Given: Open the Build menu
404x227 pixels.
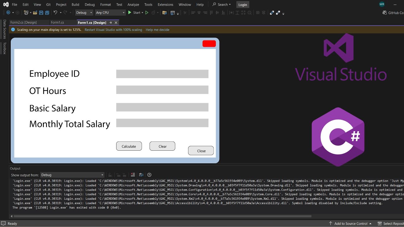Looking at the screenshot, I should [x=75, y=4].
